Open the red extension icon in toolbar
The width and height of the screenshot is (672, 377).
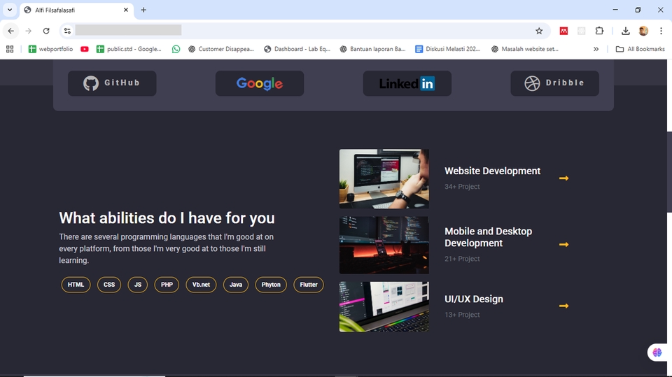pos(563,31)
